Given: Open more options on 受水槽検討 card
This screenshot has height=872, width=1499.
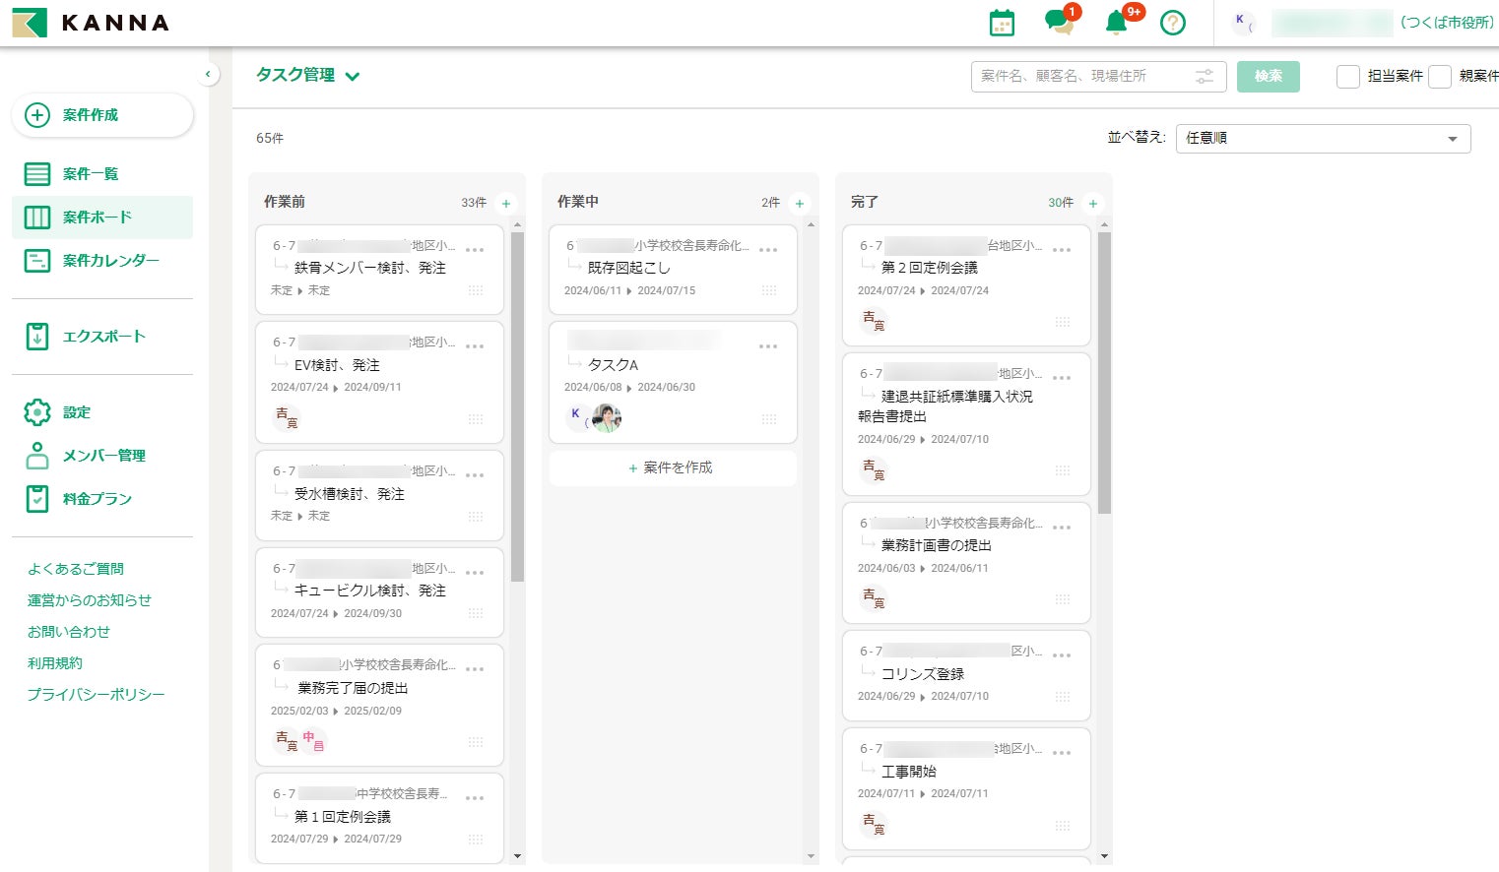Looking at the screenshot, I should (x=475, y=475).
